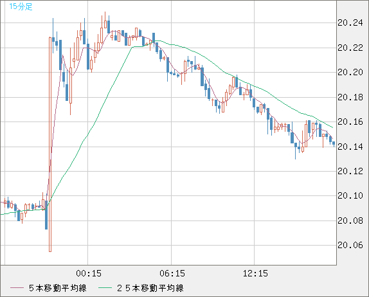Click the 20.06 price axis label

[350, 245]
